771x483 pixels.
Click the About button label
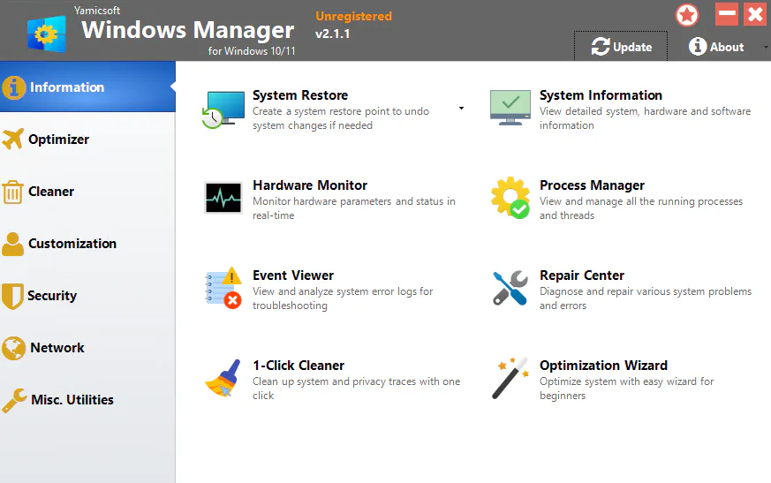pos(727,47)
